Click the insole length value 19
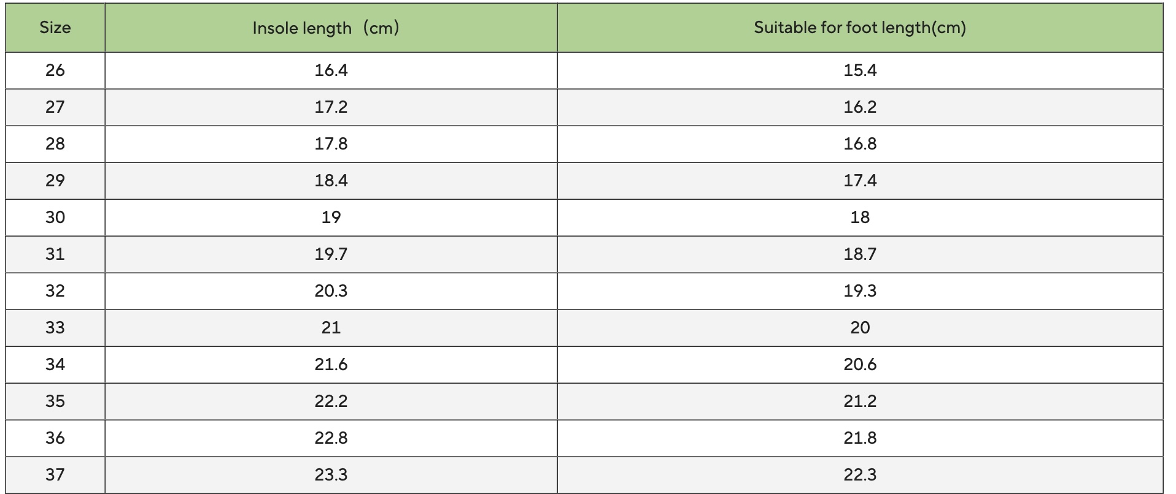Image resolution: width=1176 pixels, height=494 pixels. [x=331, y=218]
